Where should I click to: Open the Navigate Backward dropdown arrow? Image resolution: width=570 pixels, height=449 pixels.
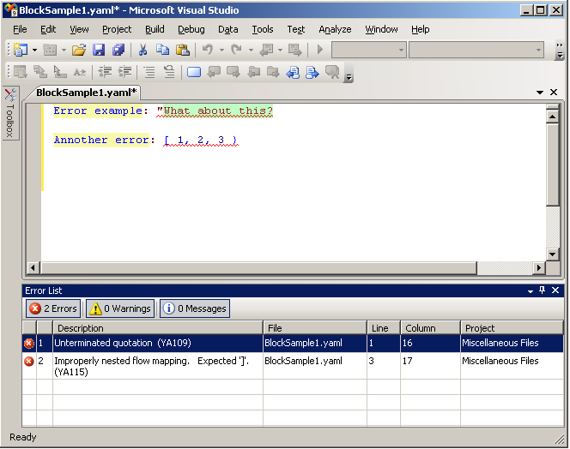(280, 50)
